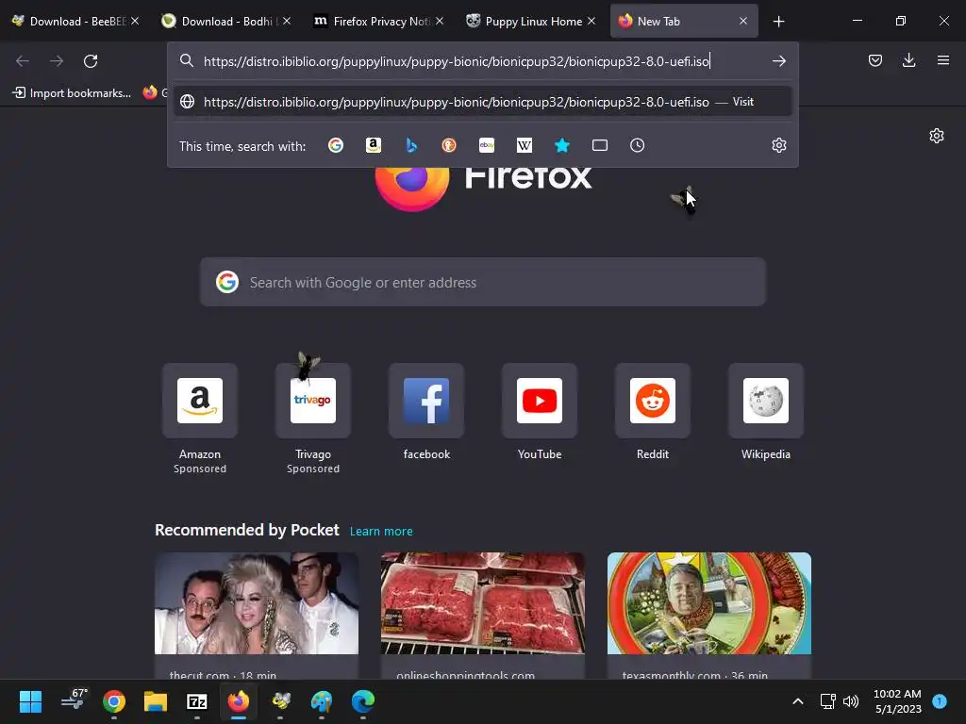Open the Downloads panel icon
The height and width of the screenshot is (724, 966).
click(908, 60)
